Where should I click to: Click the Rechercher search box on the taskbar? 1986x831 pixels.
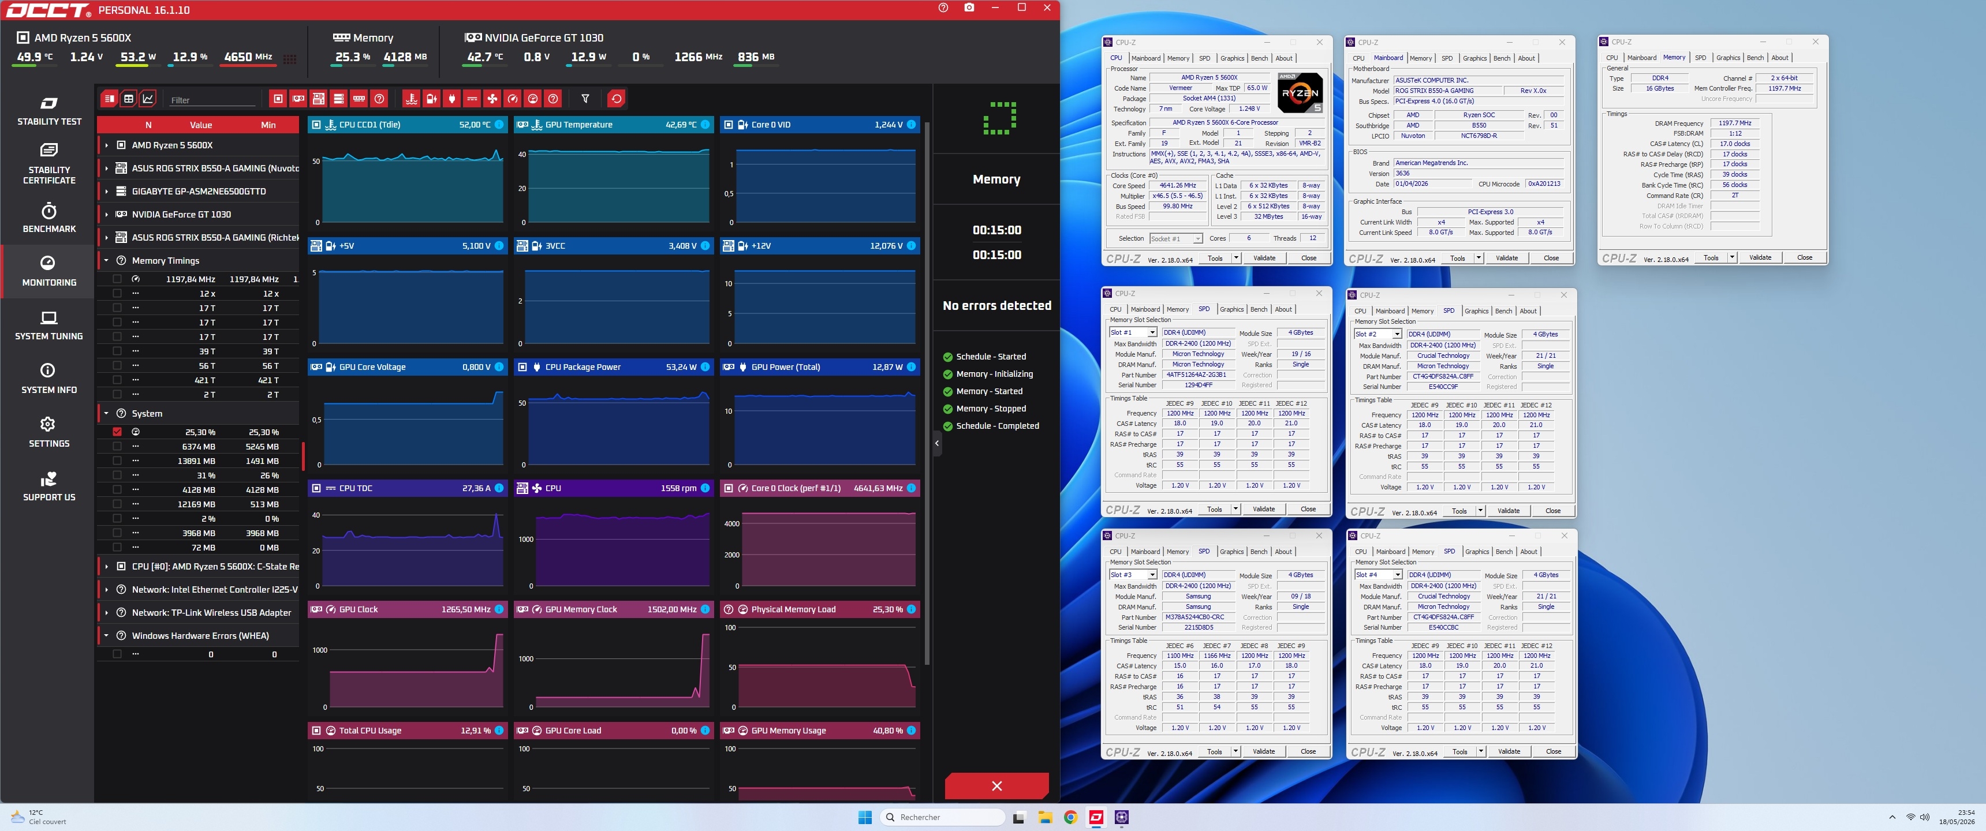pyautogui.click(x=942, y=817)
